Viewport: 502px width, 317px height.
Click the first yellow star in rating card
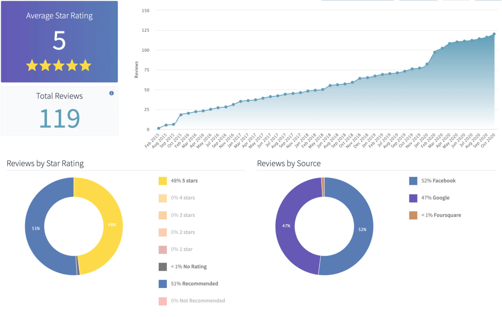32,65
